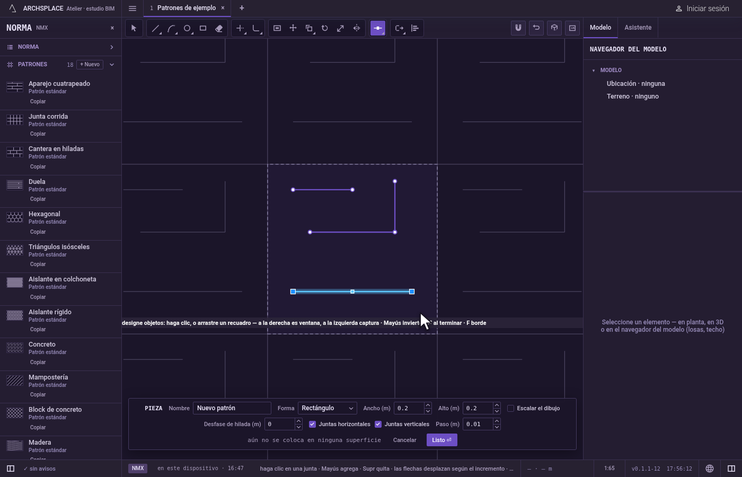Image resolution: width=742 pixels, height=477 pixels.
Task: Click the Nombre input field
Action: [x=232, y=408]
